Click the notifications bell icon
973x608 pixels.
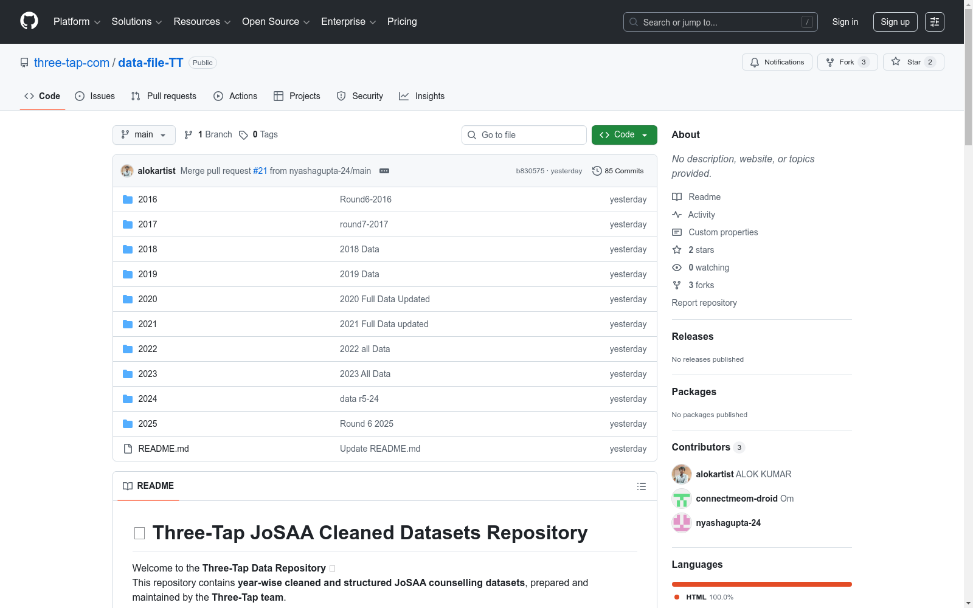pos(755,62)
